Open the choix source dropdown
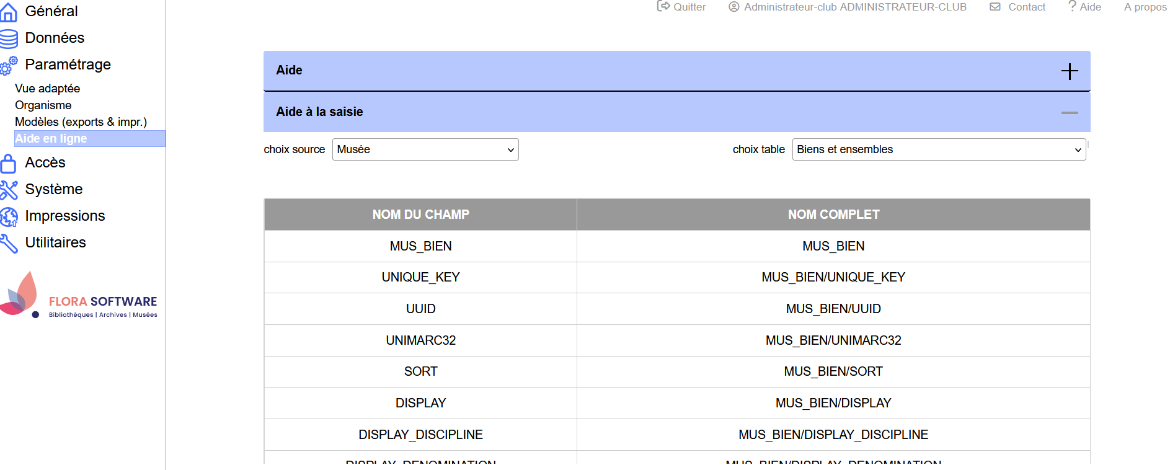Viewport: 1170px width, 470px height. click(425, 149)
